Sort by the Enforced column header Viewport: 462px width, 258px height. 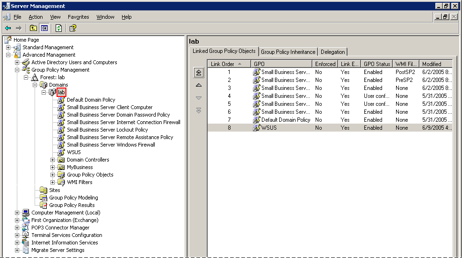(325, 64)
